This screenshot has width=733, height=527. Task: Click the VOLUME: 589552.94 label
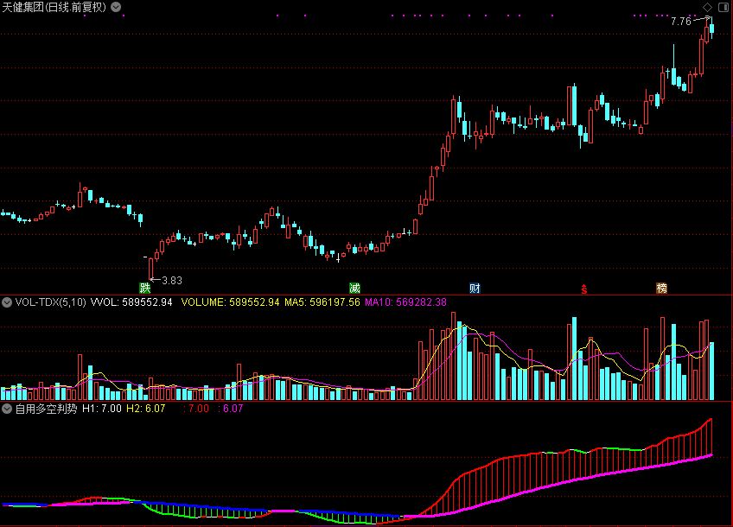pos(230,302)
